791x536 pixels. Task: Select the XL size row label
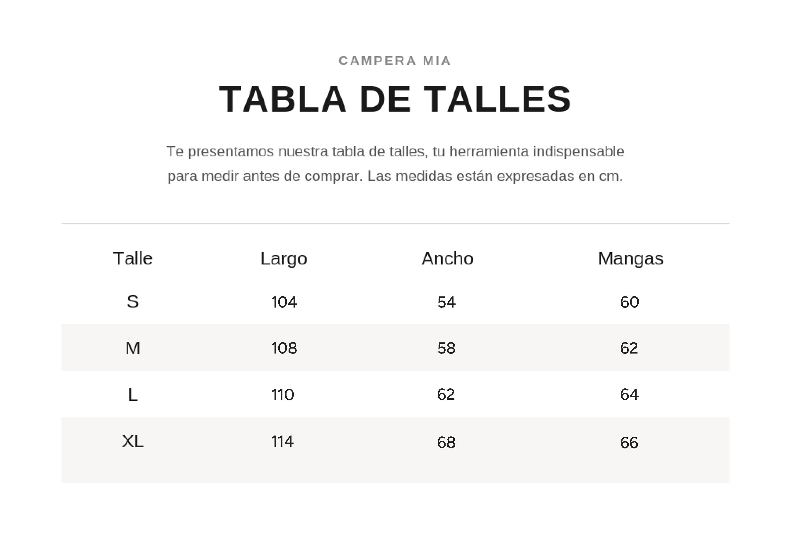[133, 441]
